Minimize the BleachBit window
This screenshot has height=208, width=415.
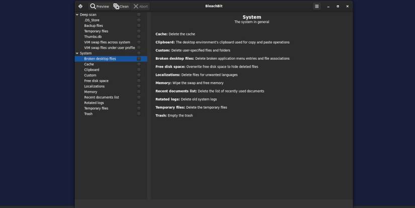coord(328,7)
